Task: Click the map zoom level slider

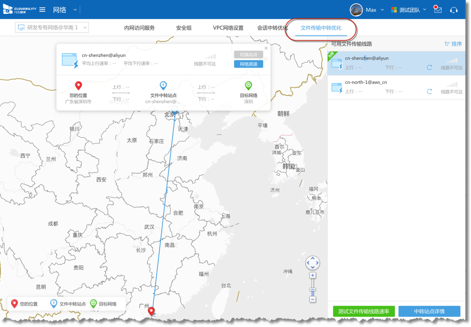Action: [313, 288]
